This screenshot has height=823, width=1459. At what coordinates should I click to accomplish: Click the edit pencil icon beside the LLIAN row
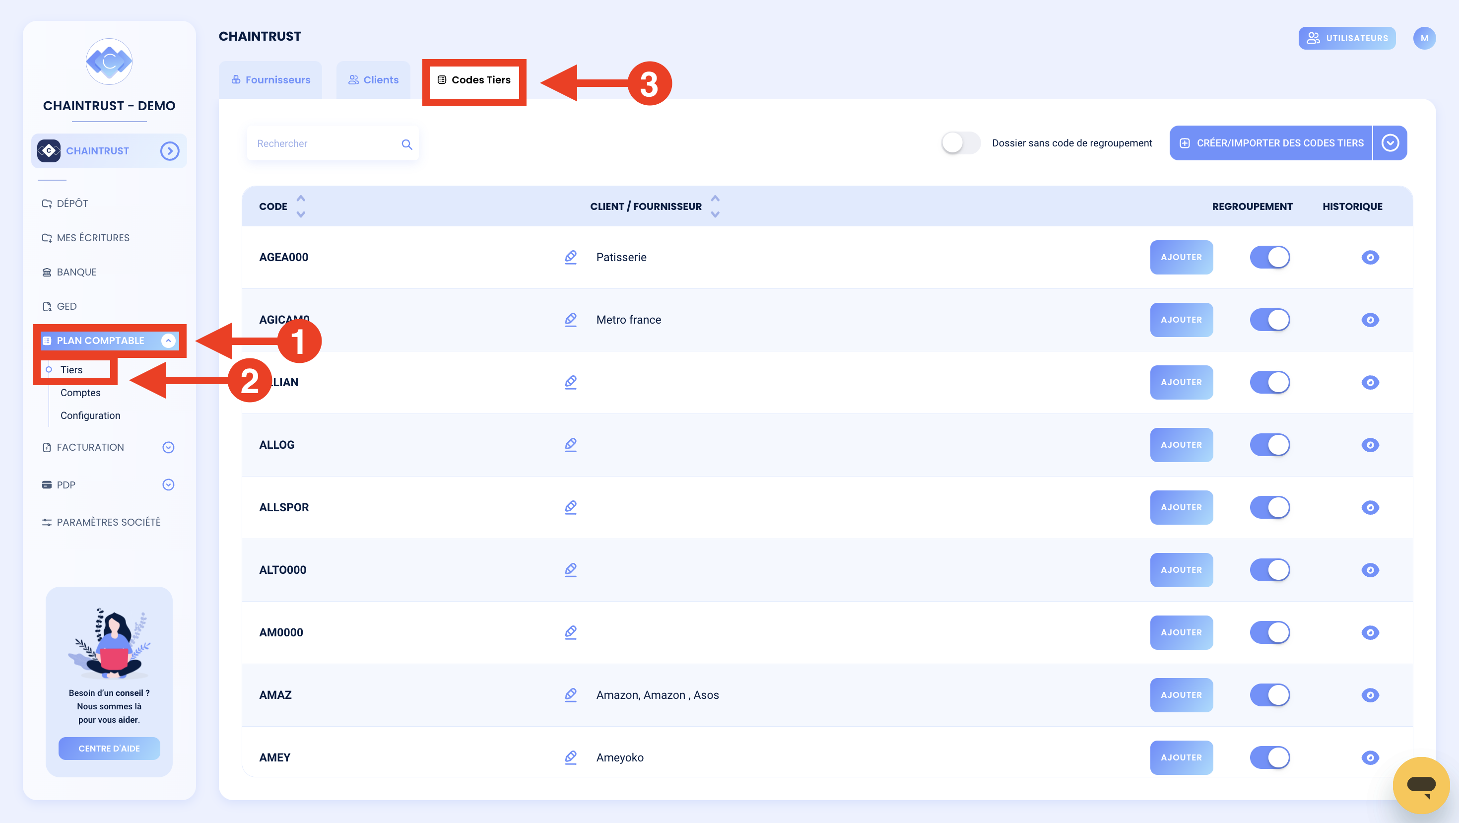(x=570, y=382)
